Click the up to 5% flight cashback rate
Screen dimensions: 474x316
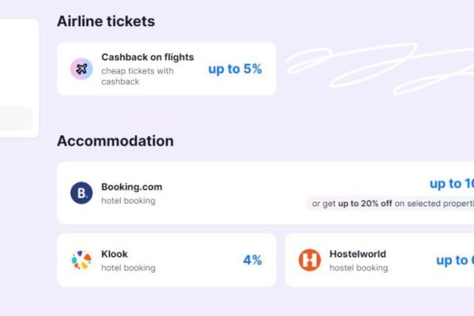click(235, 69)
